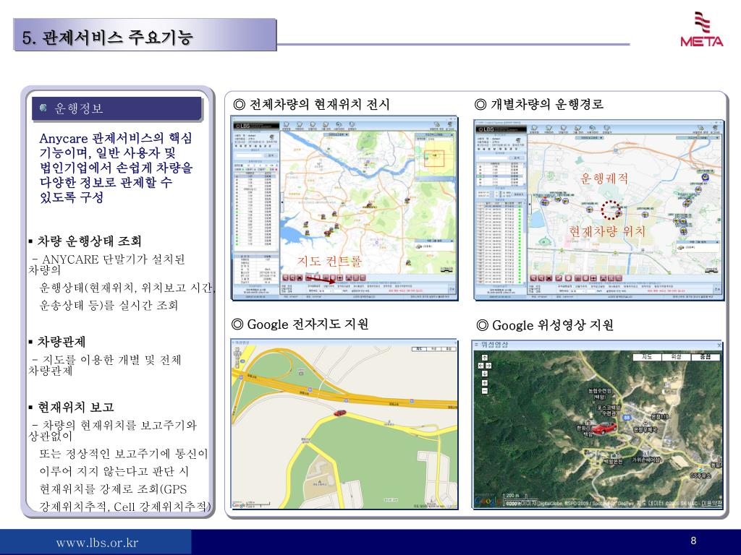Viewport: 741px width, 555px height.
Task: Click rightmost icon in fleet map control bar
Action: pos(363,277)
